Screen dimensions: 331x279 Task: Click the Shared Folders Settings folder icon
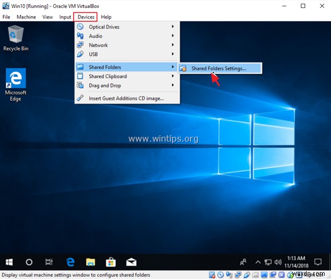click(183, 68)
